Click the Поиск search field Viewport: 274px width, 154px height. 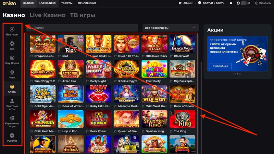click(82, 28)
